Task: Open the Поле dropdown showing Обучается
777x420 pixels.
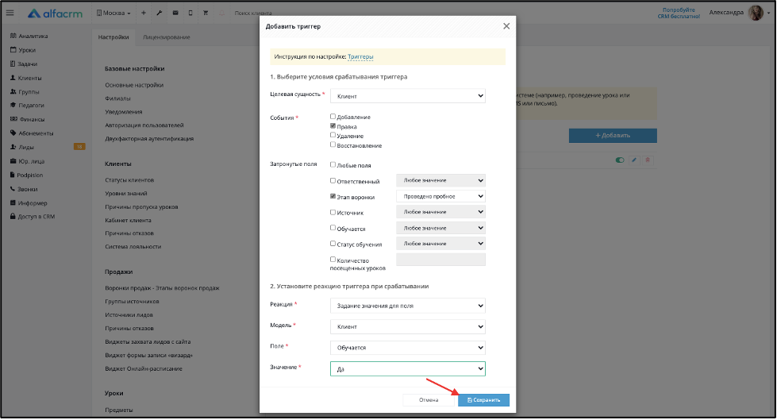Action: (x=408, y=348)
